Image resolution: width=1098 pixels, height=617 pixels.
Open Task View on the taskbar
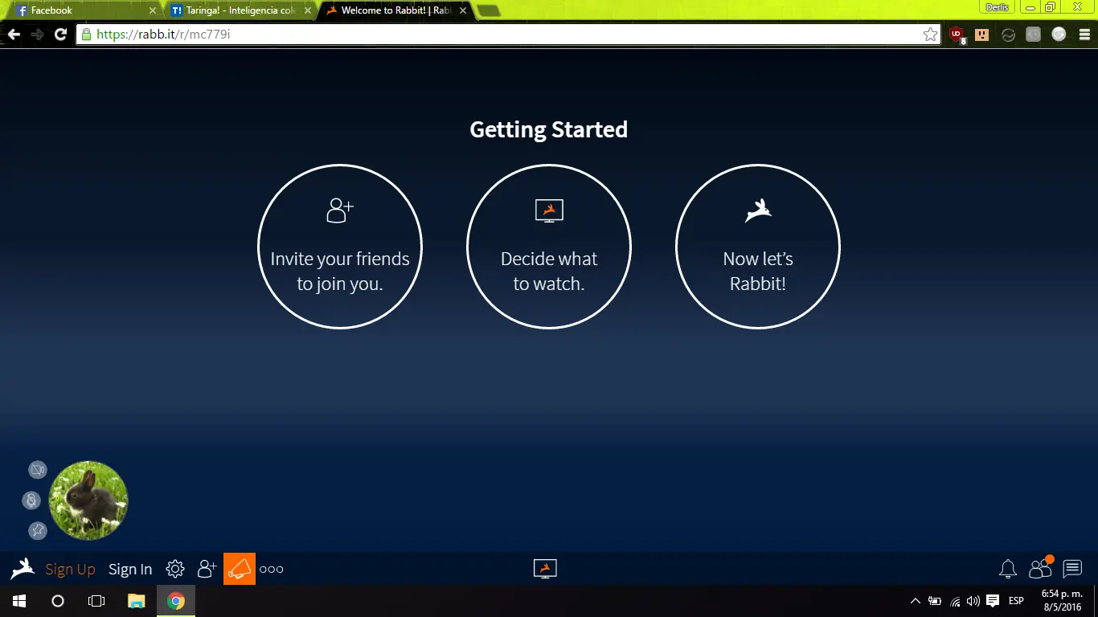click(96, 601)
